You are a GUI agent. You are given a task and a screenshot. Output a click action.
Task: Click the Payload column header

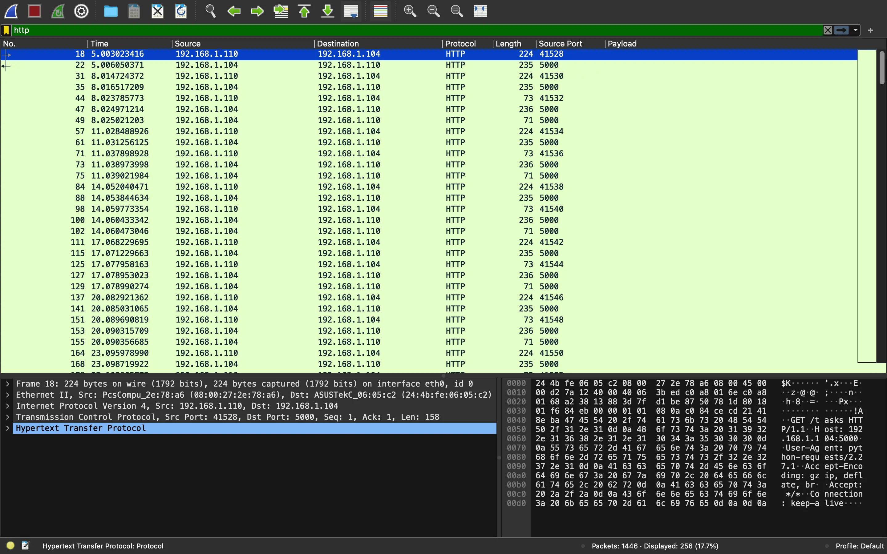(731, 44)
